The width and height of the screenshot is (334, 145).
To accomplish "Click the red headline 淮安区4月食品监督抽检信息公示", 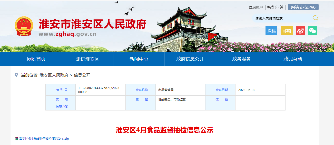I will 165,130.
